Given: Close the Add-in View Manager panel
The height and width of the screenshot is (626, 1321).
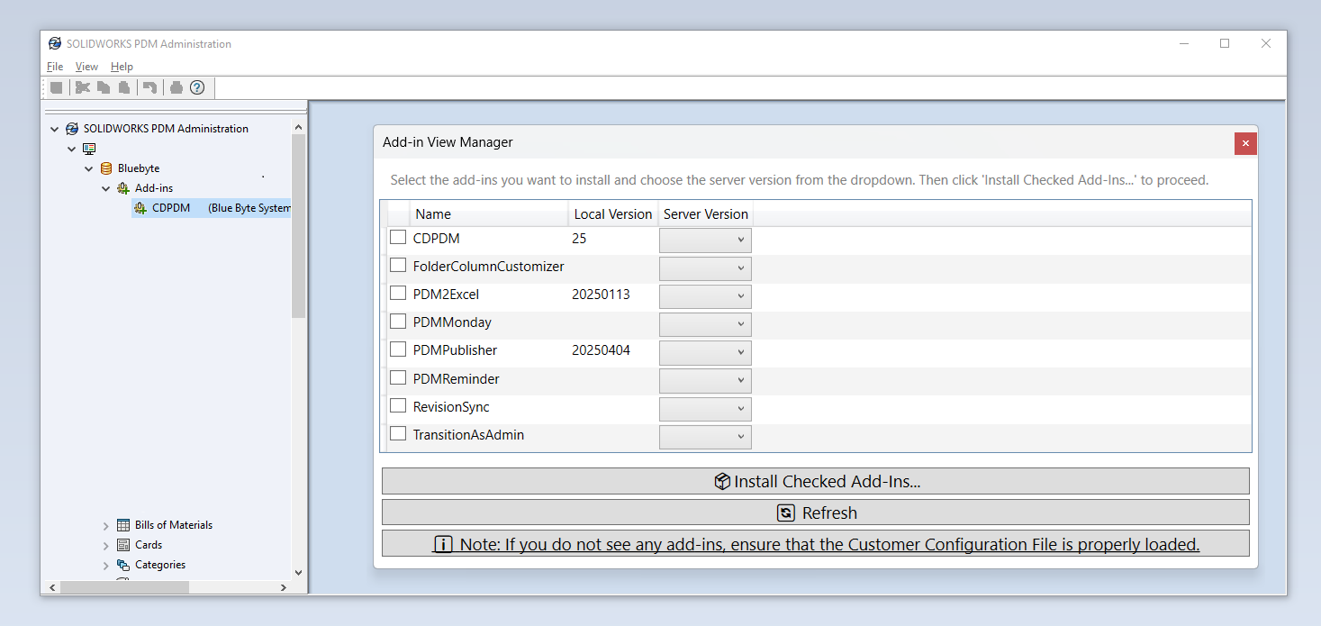Looking at the screenshot, I should [1245, 143].
